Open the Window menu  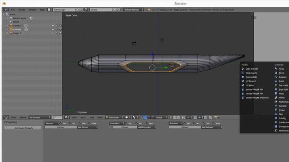point(33,9)
